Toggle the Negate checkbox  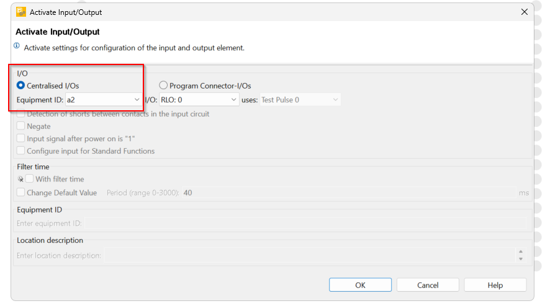(21, 126)
